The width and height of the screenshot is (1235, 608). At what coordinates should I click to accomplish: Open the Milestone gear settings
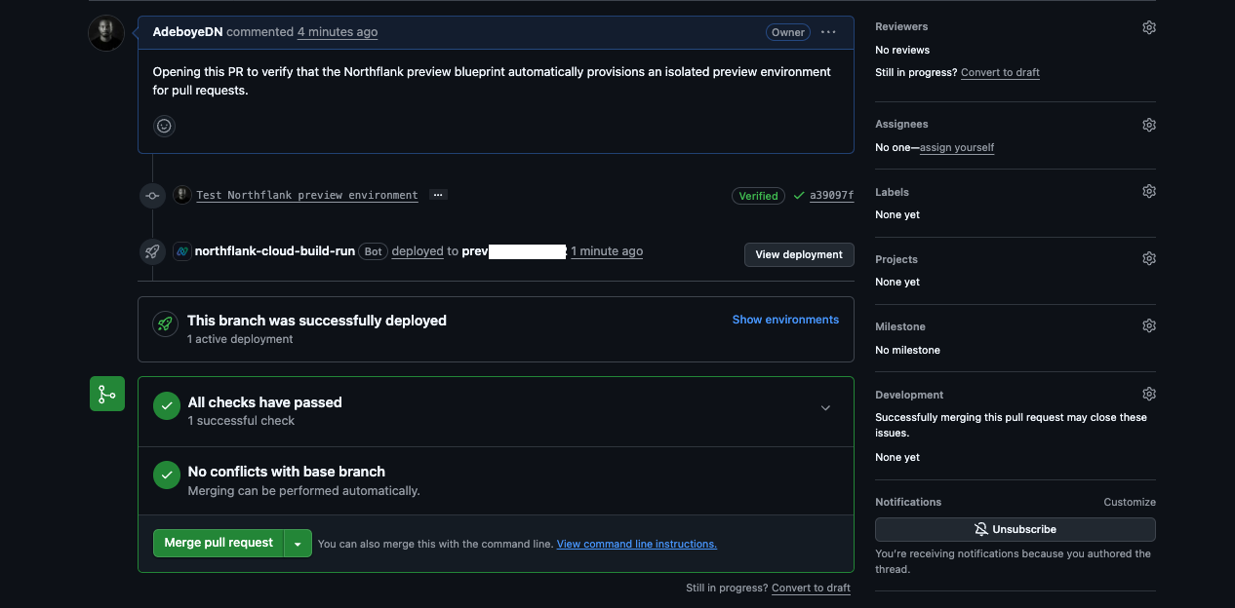click(1149, 326)
